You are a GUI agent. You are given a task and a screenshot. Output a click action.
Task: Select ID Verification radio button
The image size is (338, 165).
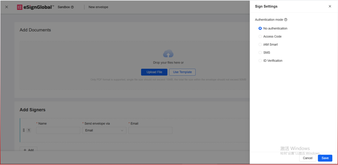(260, 61)
